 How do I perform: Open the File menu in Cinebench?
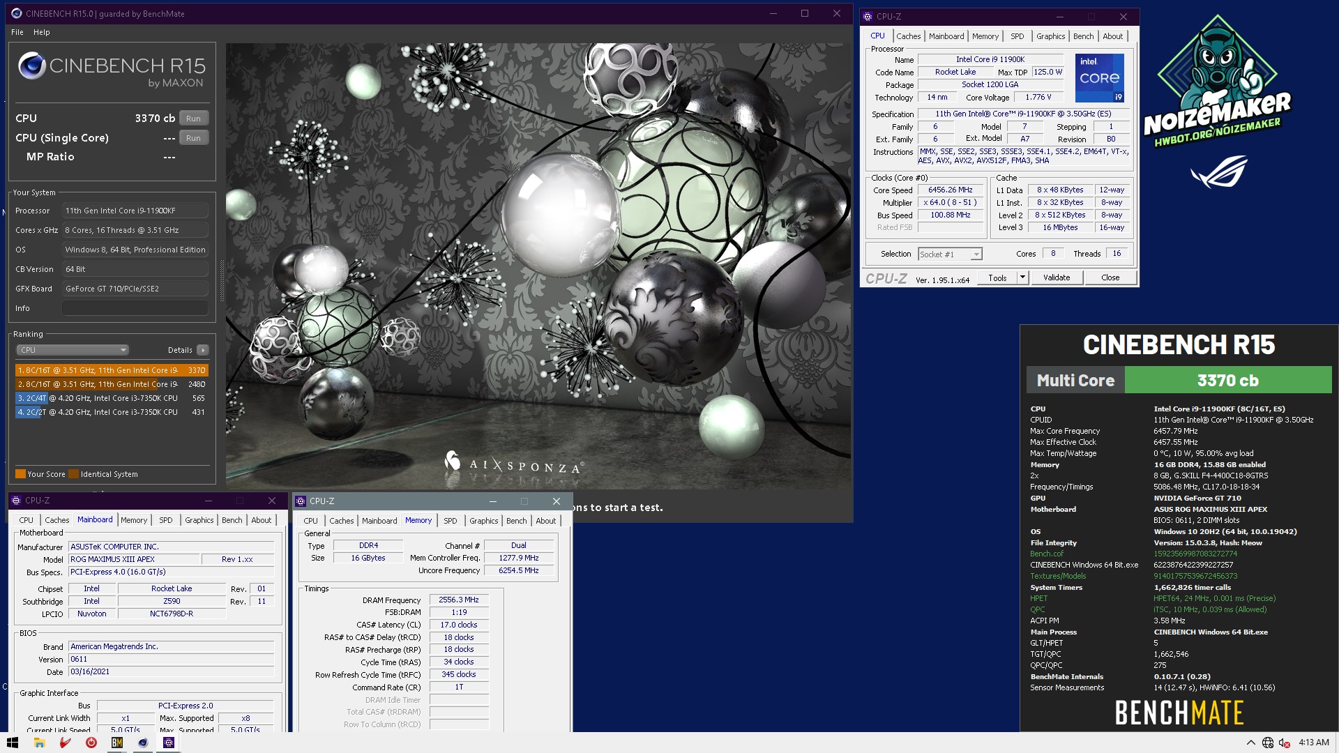click(x=17, y=32)
